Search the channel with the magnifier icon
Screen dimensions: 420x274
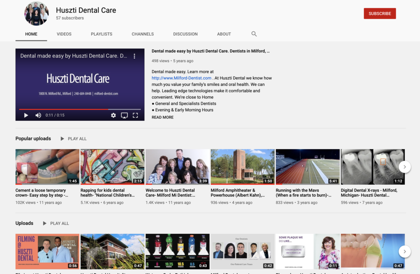tap(254, 34)
